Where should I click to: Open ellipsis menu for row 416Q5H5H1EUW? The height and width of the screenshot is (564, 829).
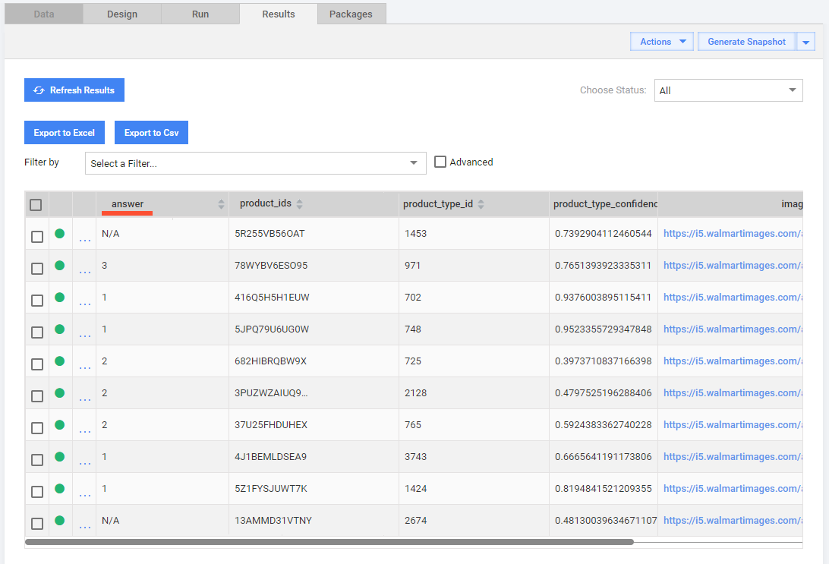click(x=84, y=304)
